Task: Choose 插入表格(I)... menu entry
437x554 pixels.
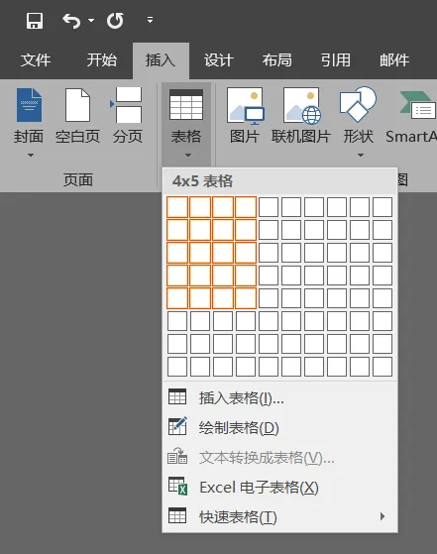Action: click(x=279, y=398)
